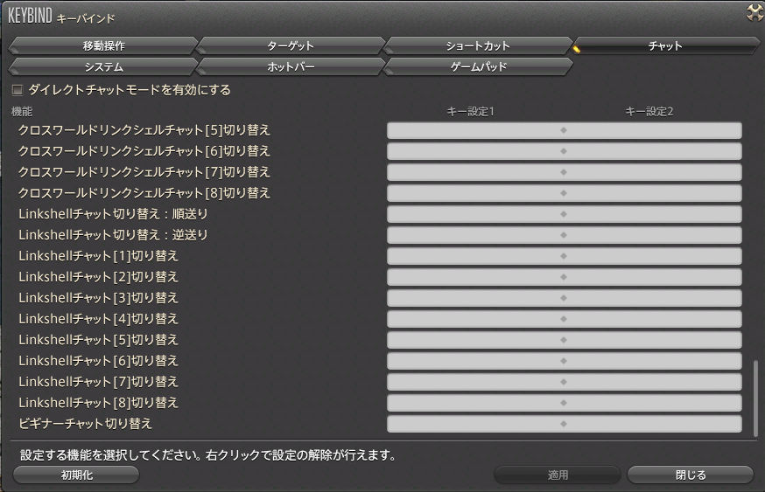Set キー設定1 for Linkshellチャット[4]切り替え
Image resolution: width=765 pixels, height=492 pixels.
(474, 319)
